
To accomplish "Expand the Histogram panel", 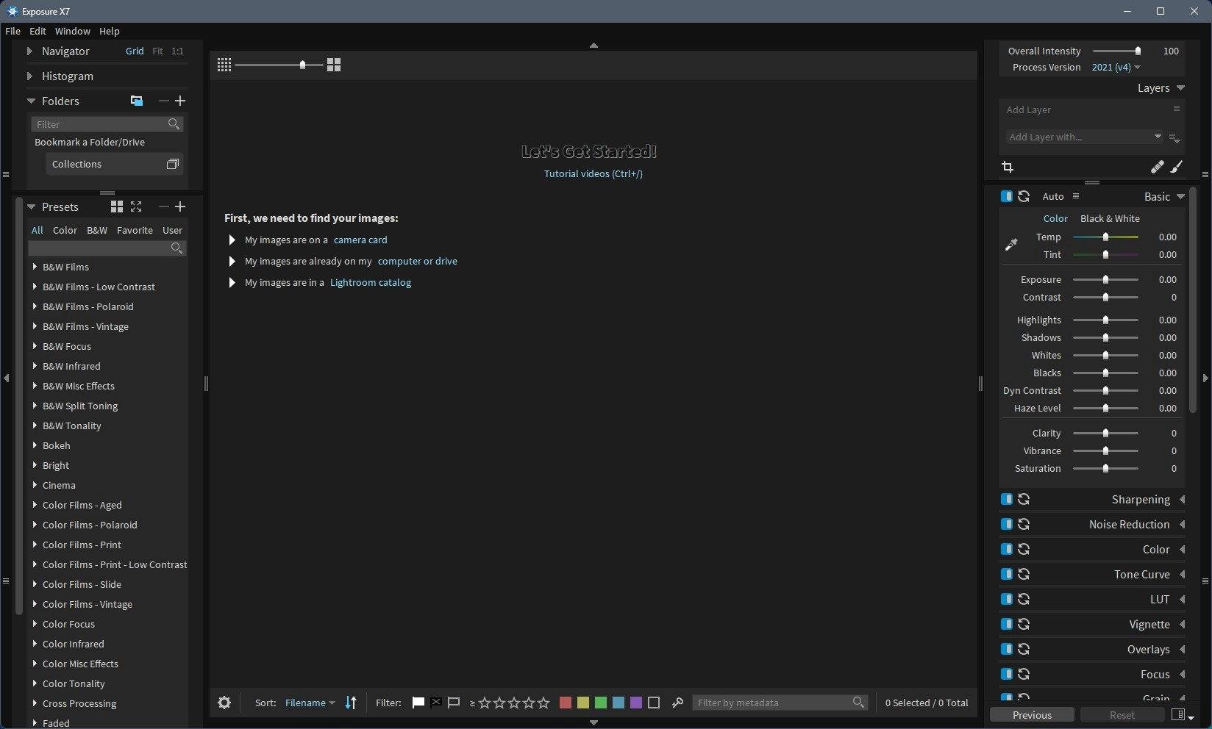I will (30, 76).
